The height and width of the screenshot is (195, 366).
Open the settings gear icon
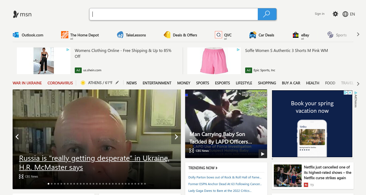tap(335, 14)
